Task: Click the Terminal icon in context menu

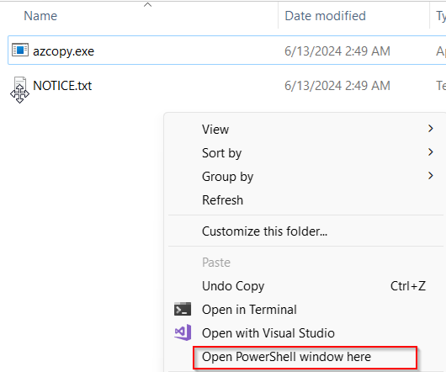Action: (183, 309)
